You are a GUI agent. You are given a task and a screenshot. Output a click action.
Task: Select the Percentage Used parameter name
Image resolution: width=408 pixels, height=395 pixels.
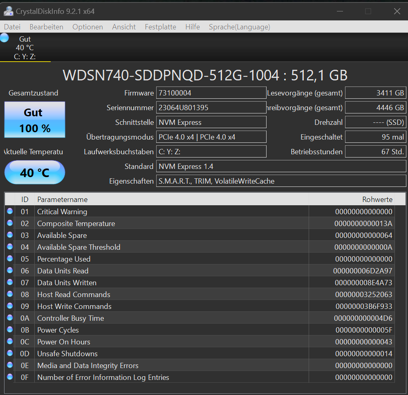64,259
